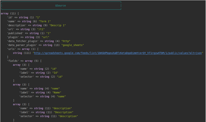The image size is (206, 122).
Task: Open the spreadsheets.google.com feed URL
Action: coord(118,53)
